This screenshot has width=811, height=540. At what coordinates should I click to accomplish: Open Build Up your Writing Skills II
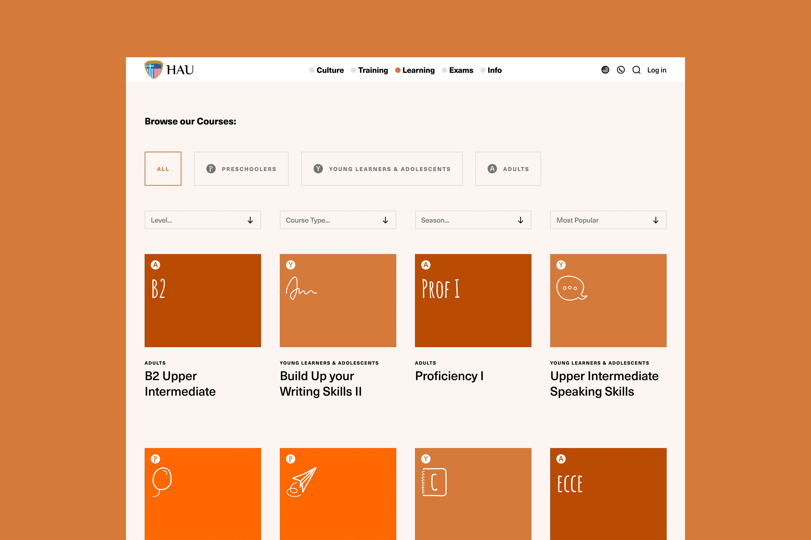pyautogui.click(x=321, y=384)
